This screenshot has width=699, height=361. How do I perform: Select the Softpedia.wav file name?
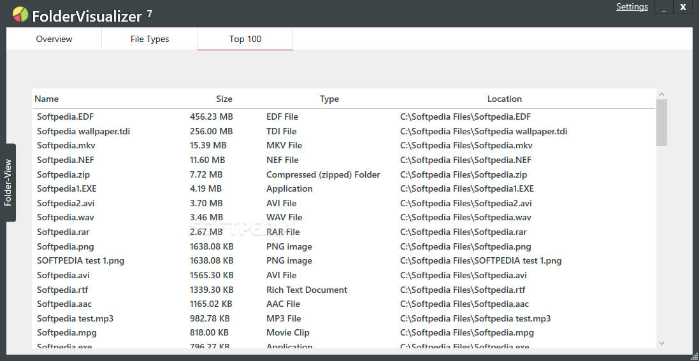click(66, 218)
